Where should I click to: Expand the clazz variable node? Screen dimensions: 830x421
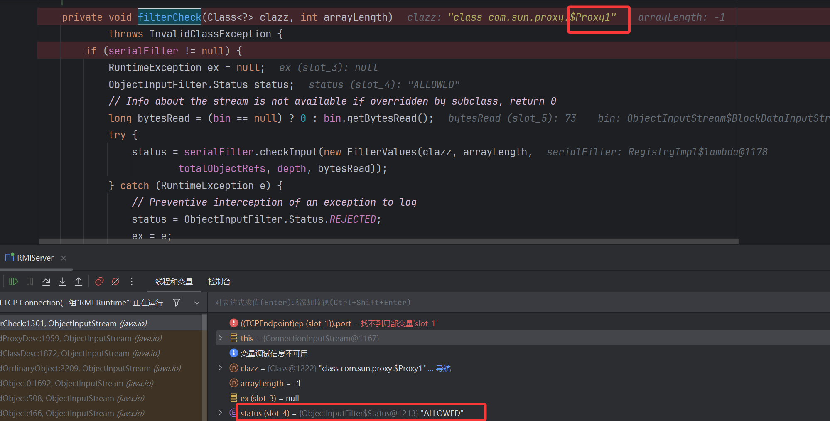point(221,368)
